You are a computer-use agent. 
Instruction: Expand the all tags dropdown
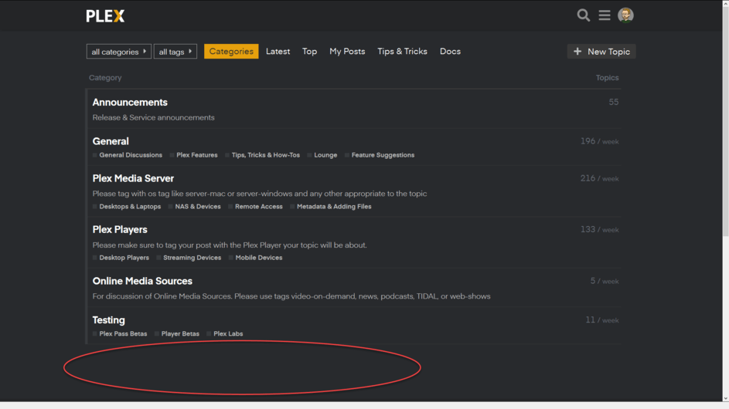[175, 52]
